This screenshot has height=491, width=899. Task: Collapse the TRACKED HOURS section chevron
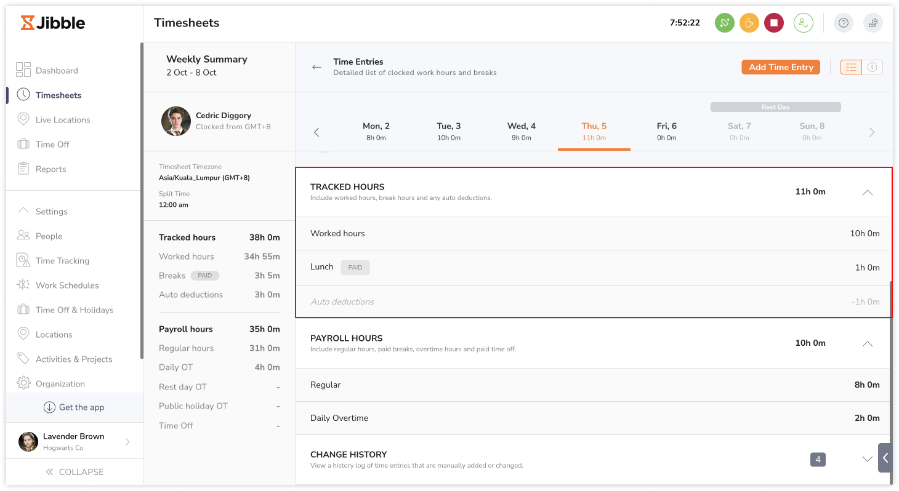click(867, 192)
